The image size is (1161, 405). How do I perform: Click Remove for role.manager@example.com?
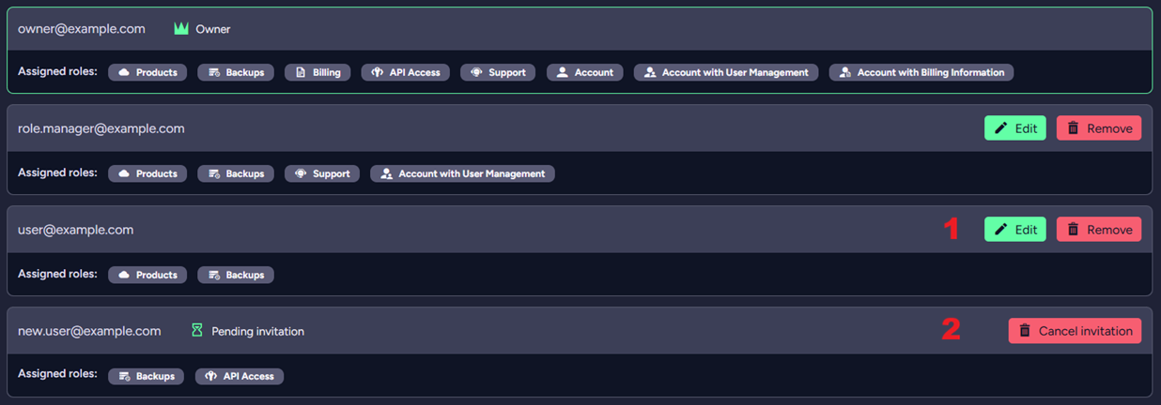pyautogui.click(x=1099, y=128)
